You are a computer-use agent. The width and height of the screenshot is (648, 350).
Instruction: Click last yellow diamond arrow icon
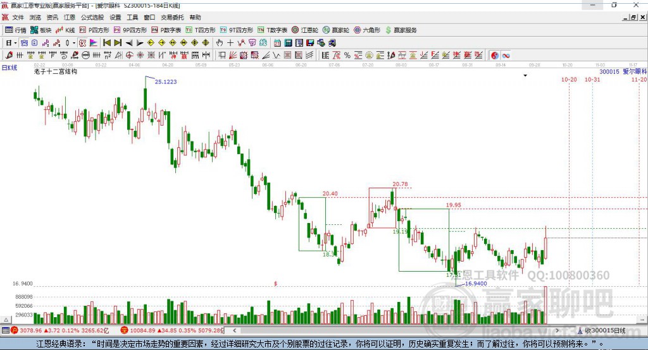(x=206, y=43)
